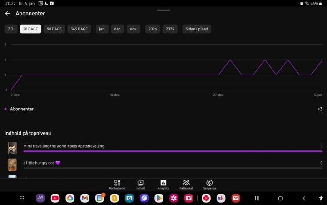Go back using the arrow next to Abonnenter

(7, 14)
